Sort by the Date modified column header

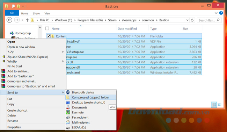coord(127,29)
